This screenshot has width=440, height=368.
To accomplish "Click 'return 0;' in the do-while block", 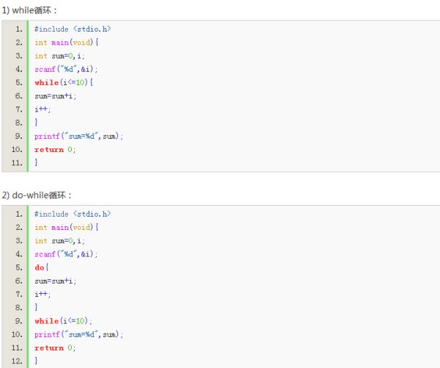I will [x=55, y=347].
